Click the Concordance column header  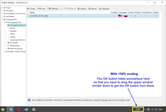click(x=147, y=12)
